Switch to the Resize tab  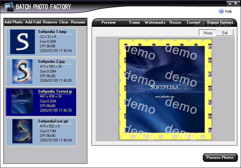[175, 22]
